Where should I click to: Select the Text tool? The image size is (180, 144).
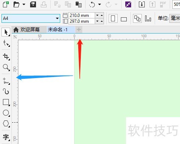6,137
